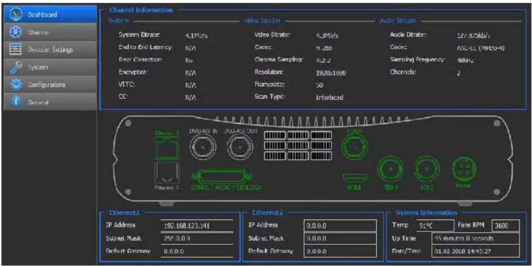Click the Sampling Frequency value 48kHz
Image resolution: width=532 pixels, height=266 pixels.
(465, 61)
